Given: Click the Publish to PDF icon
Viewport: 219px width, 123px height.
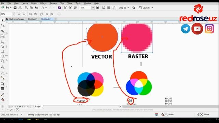Looking at the screenshot, I should click(x=76, y=8).
